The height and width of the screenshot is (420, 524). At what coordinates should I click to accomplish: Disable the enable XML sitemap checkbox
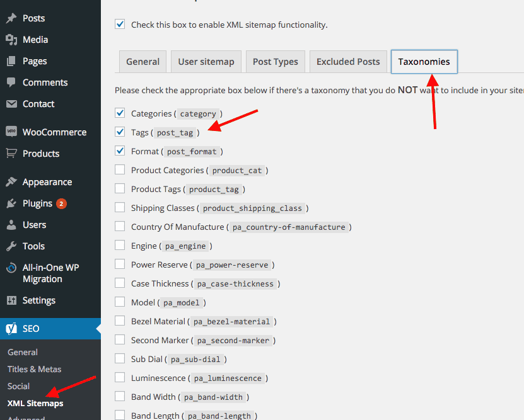tap(120, 25)
